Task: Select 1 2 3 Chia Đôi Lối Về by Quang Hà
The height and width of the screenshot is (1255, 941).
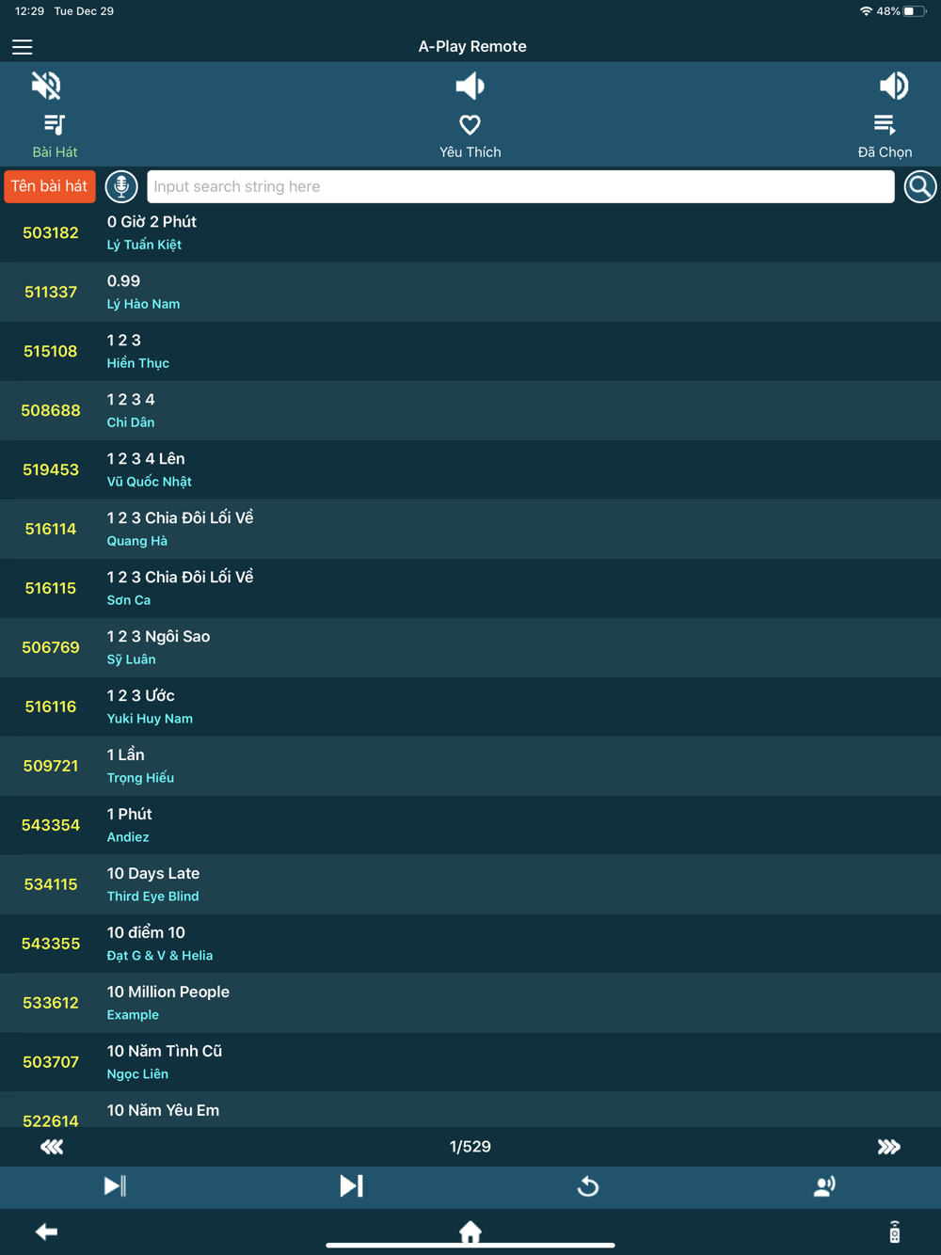Action: coord(470,529)
